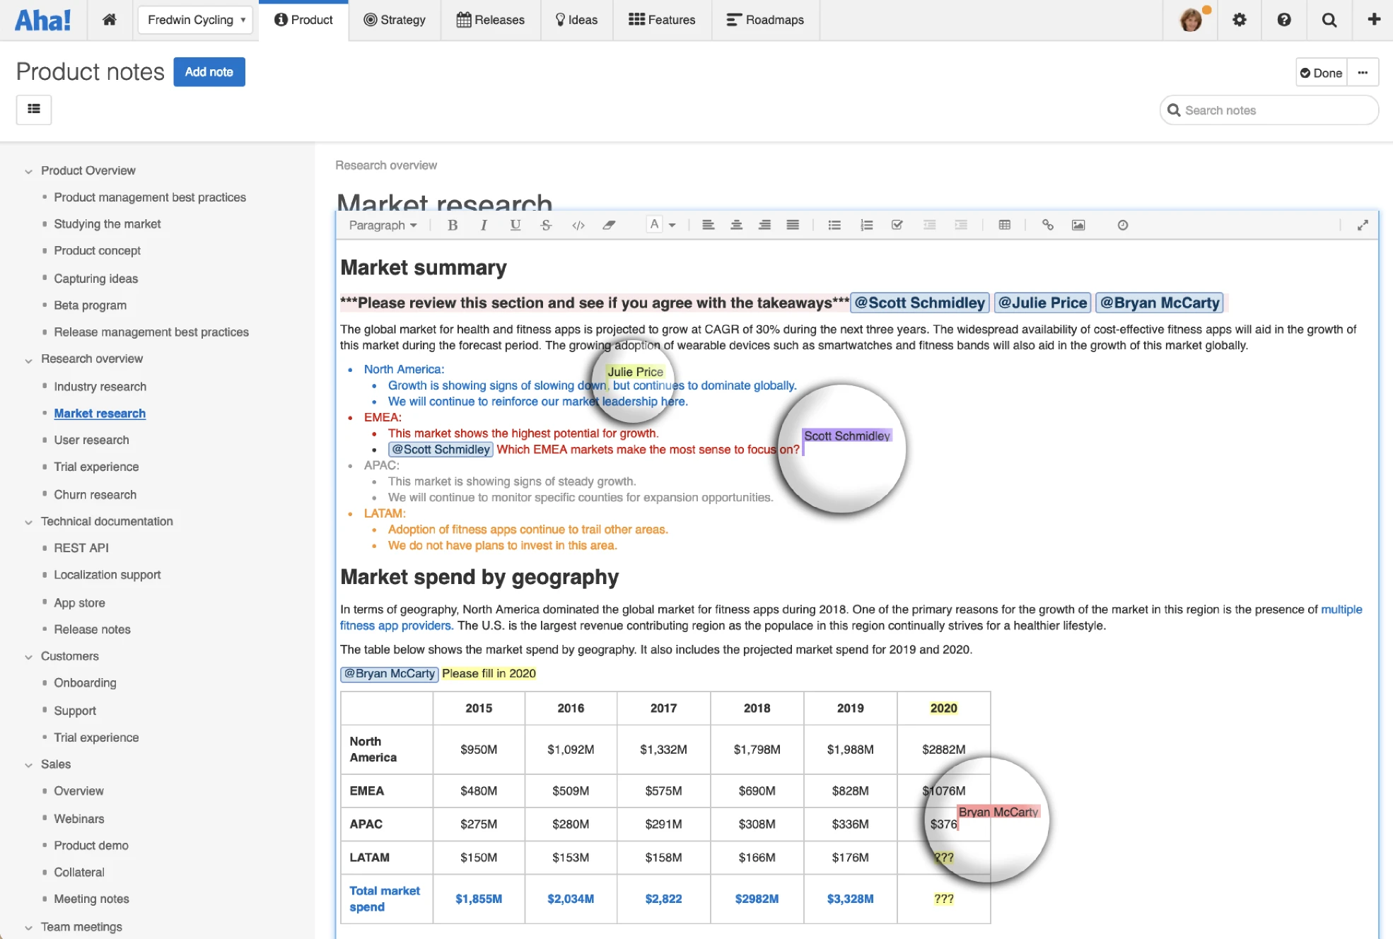The height and width of the screenshot is (939, 1393).
Task: Insert a checklist with checkbox icon
Action: (897, 225)
